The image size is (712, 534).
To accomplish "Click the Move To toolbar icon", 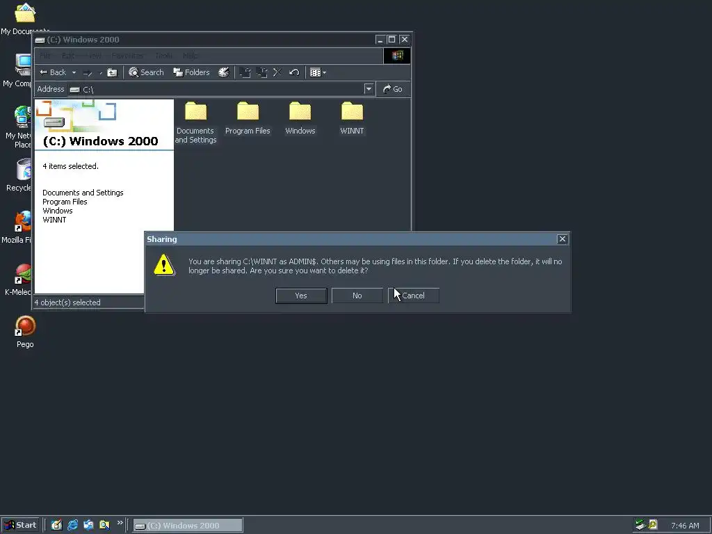I will click(x=245, y=72).
